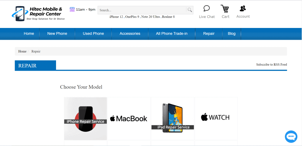
Task: Click the '11am - 9pm' hours text
Action: [86, 10]
